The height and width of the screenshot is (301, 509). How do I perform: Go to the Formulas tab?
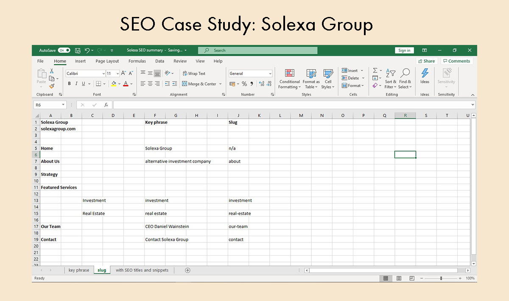[137, 61]
